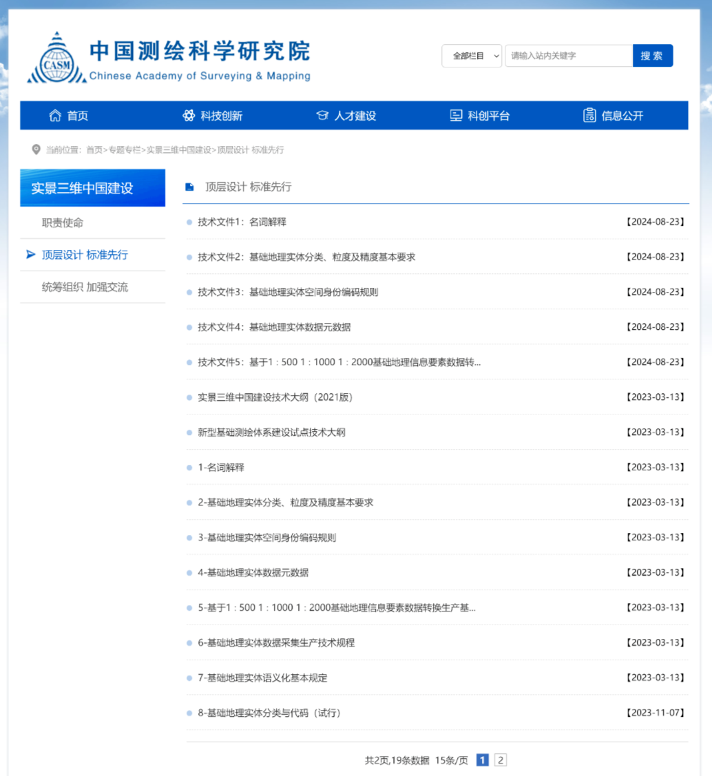Open 技术文件4：基础地理实体数据元数据
Viewport: 712px width, 776px height.
coord(274,327)
